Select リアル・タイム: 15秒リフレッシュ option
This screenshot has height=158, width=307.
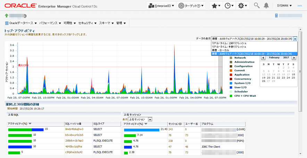(x=229, y=43)
